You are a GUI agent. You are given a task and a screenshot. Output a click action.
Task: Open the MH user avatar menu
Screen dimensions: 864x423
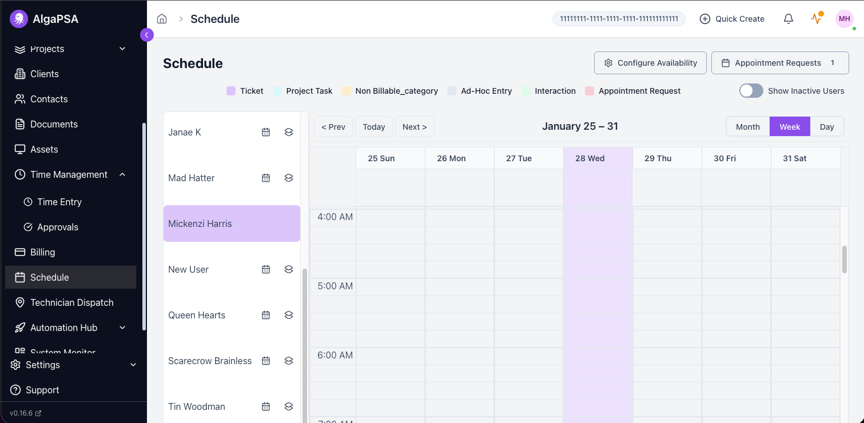[x=845, y=19]
